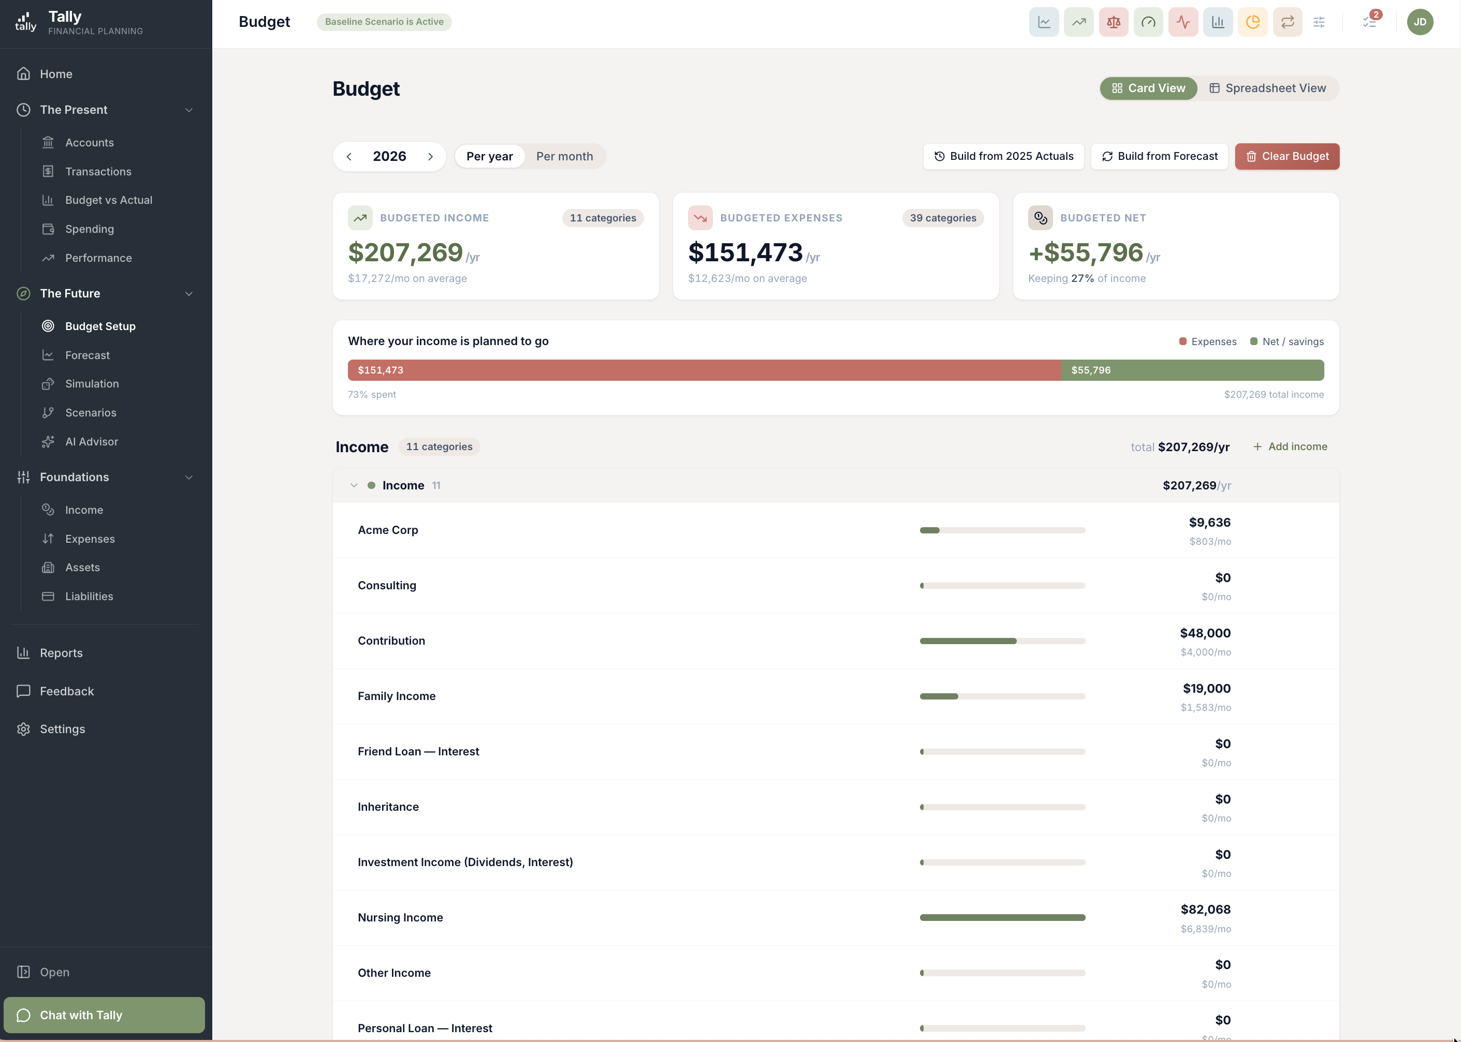
Task: Click the trending-up arrow shortcut icon
Action: click(1078, 22)
